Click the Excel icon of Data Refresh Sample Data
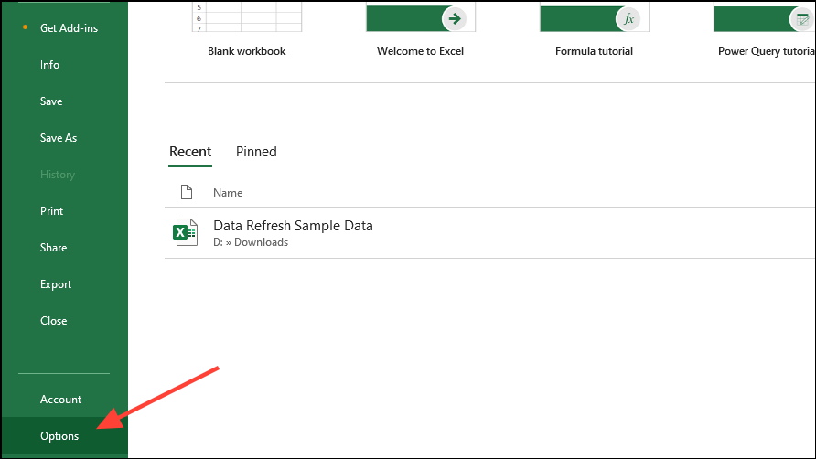Image resolution: width=816 pixels, height=459 pixels. (186, 232)
